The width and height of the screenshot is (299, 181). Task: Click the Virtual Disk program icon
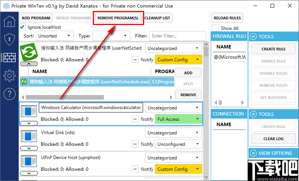(x=29, y=136)
